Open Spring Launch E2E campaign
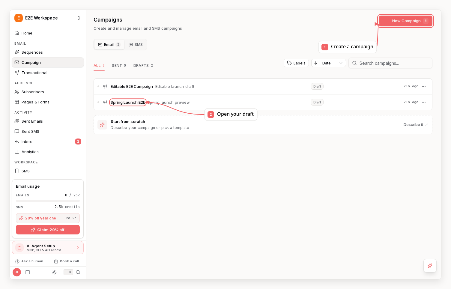Screen dimensions: 451x289 pos(128,102)
